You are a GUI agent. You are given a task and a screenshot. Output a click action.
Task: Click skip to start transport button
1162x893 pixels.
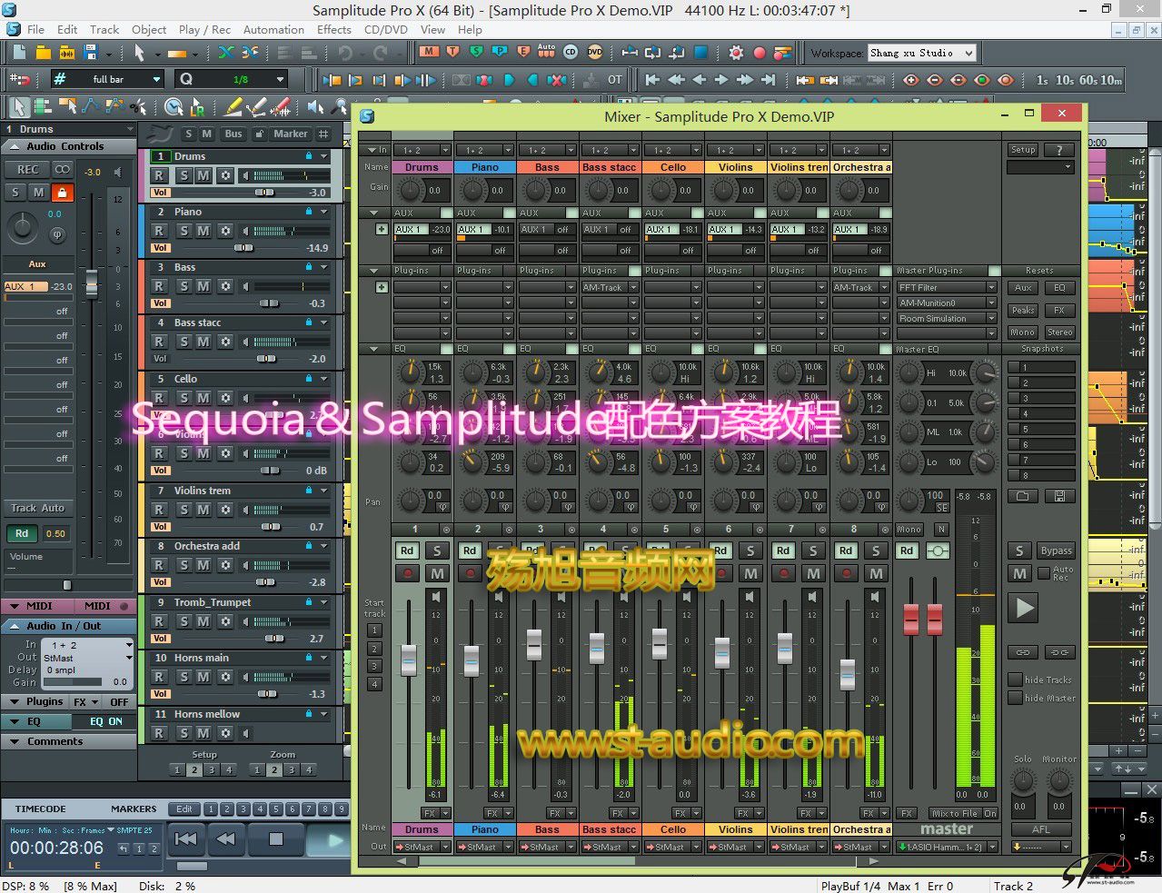pos(186,838)
